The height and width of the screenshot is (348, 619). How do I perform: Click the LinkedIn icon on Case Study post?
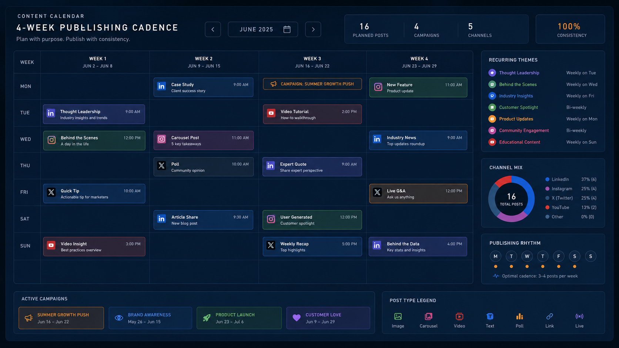click(161, 86)
